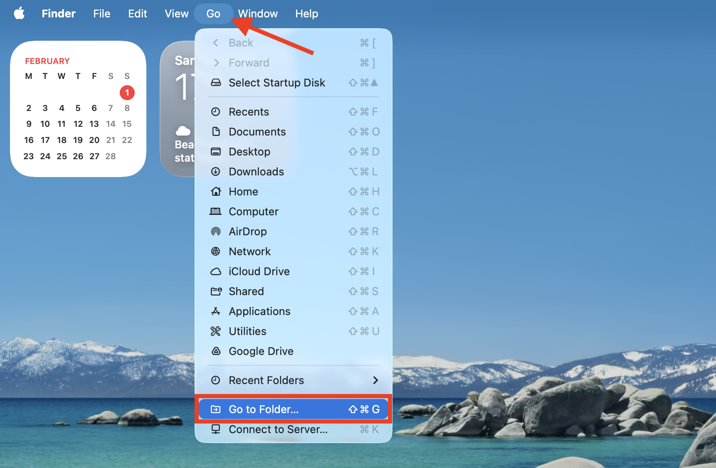Click the Home house icon
716x468 pixels.
216,192
